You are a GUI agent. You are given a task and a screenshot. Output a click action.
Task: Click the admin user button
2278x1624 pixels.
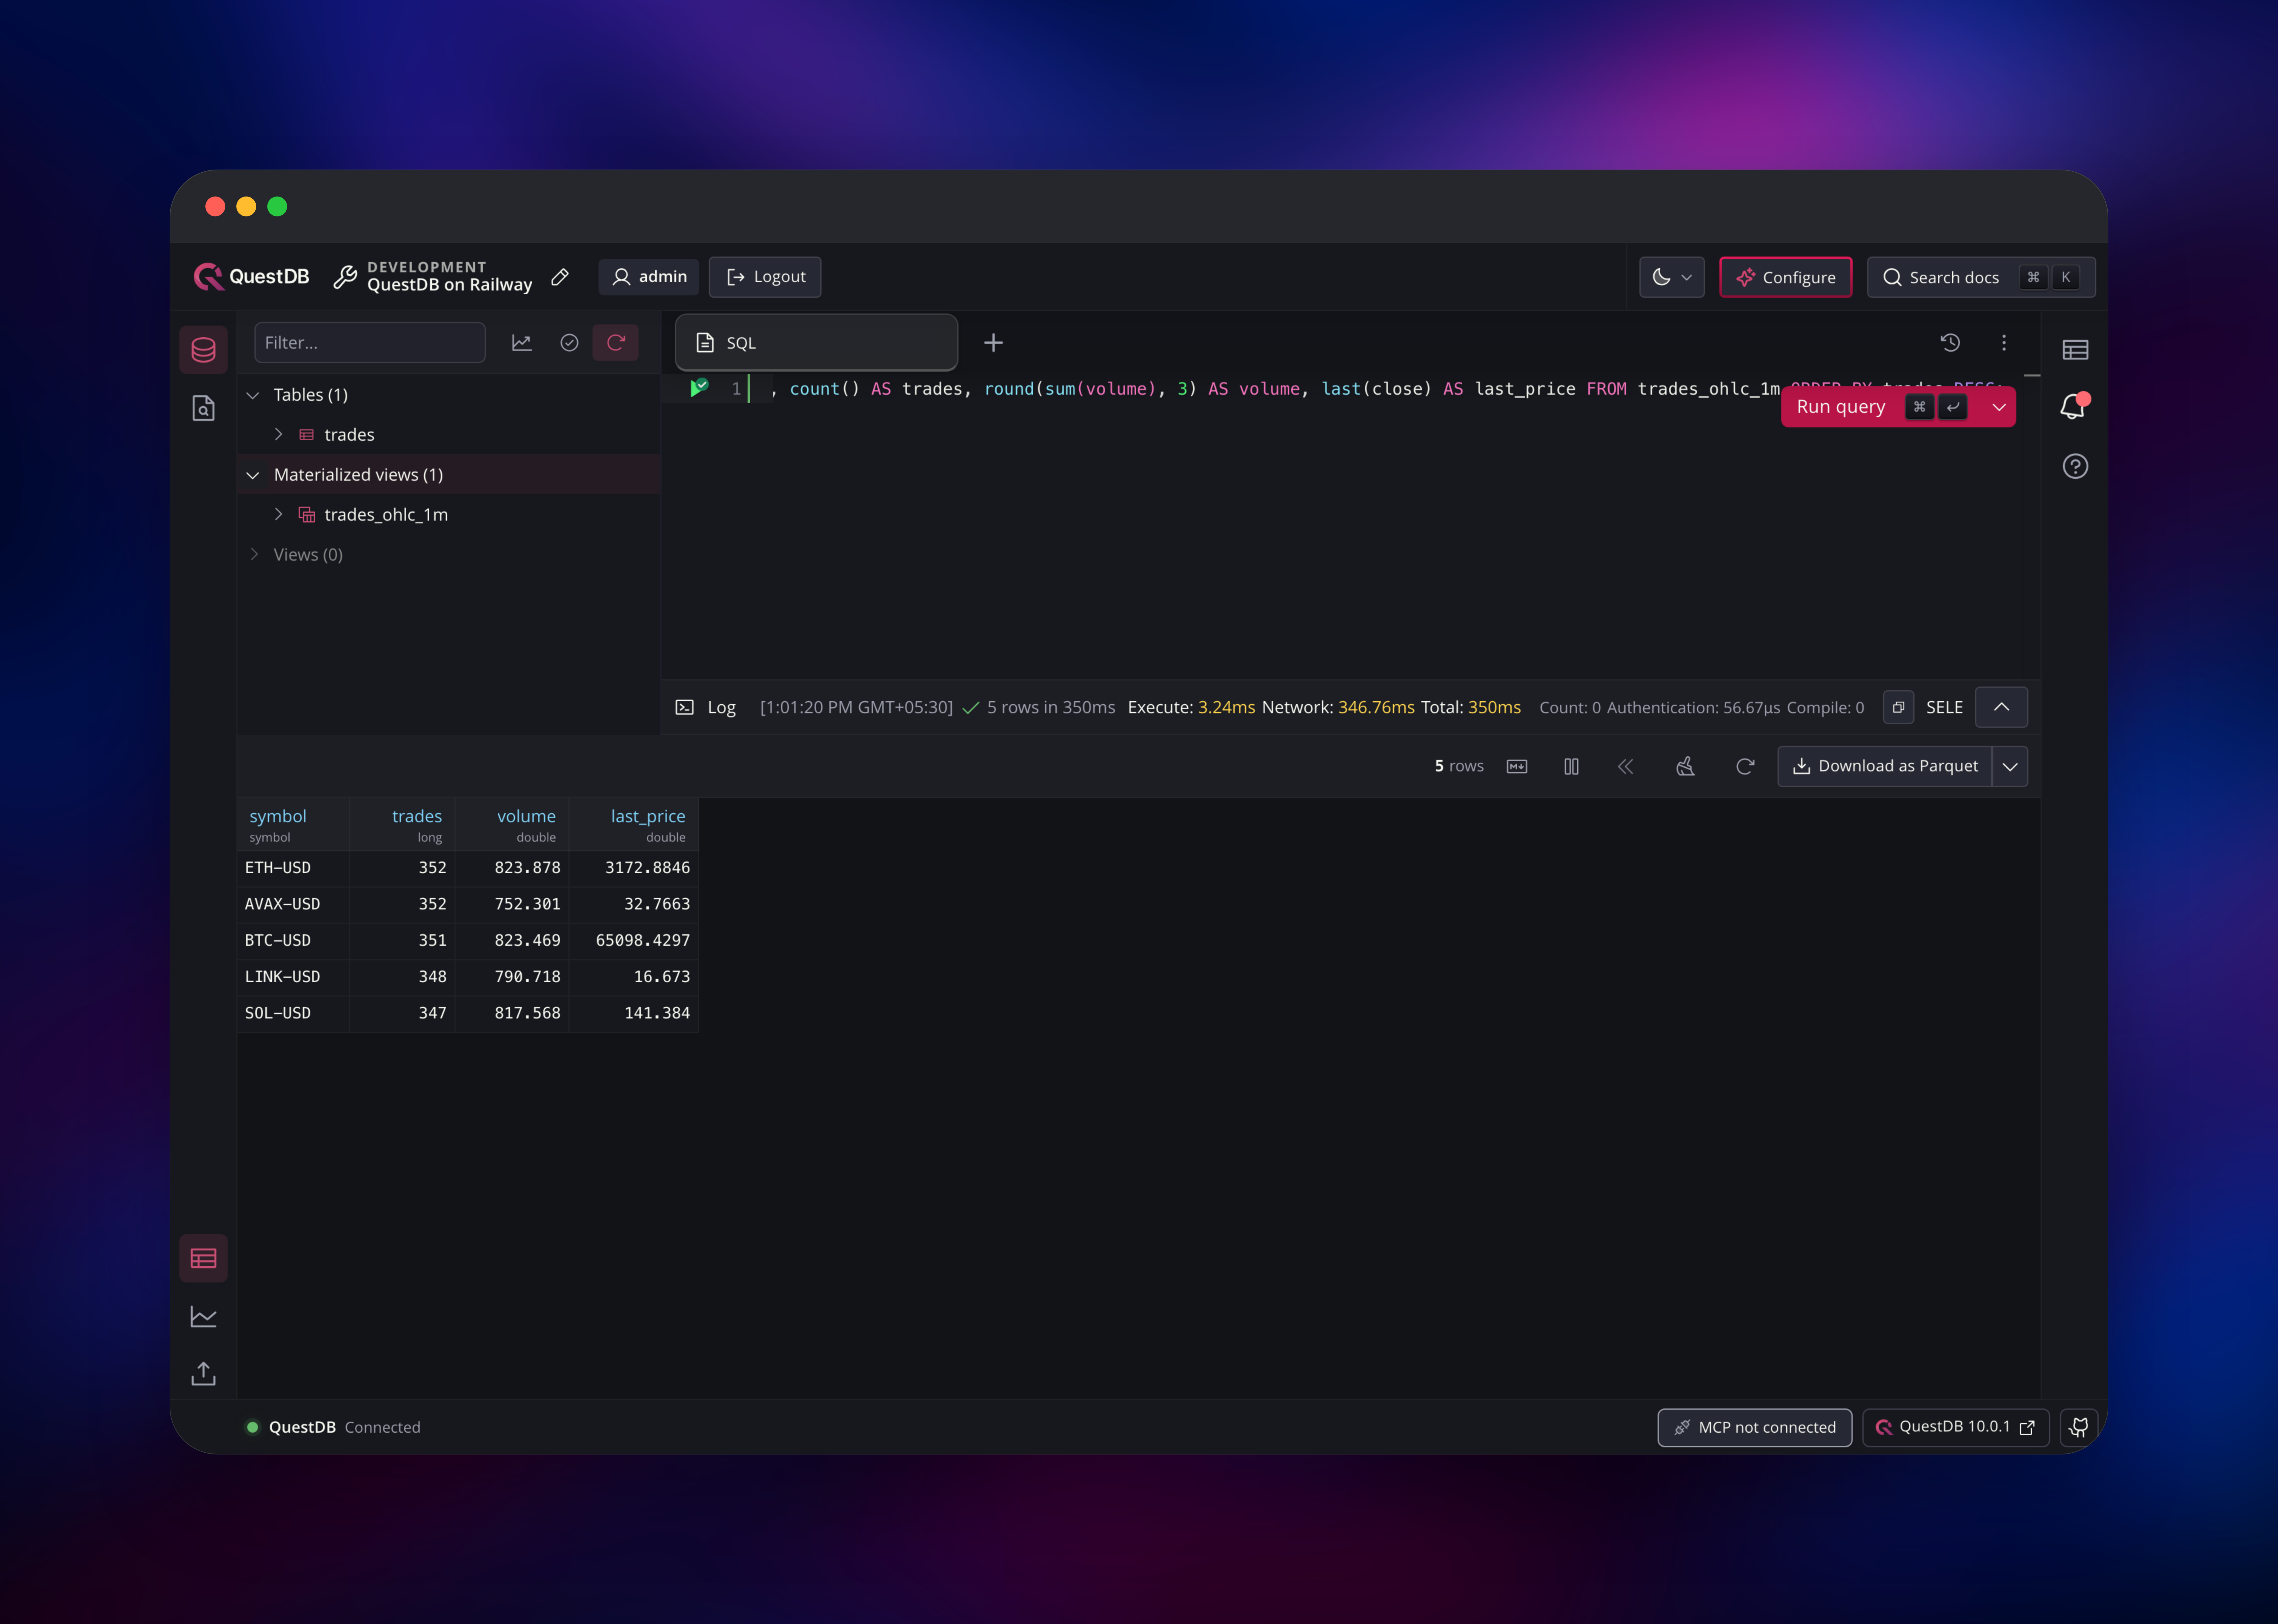(648, 277)
